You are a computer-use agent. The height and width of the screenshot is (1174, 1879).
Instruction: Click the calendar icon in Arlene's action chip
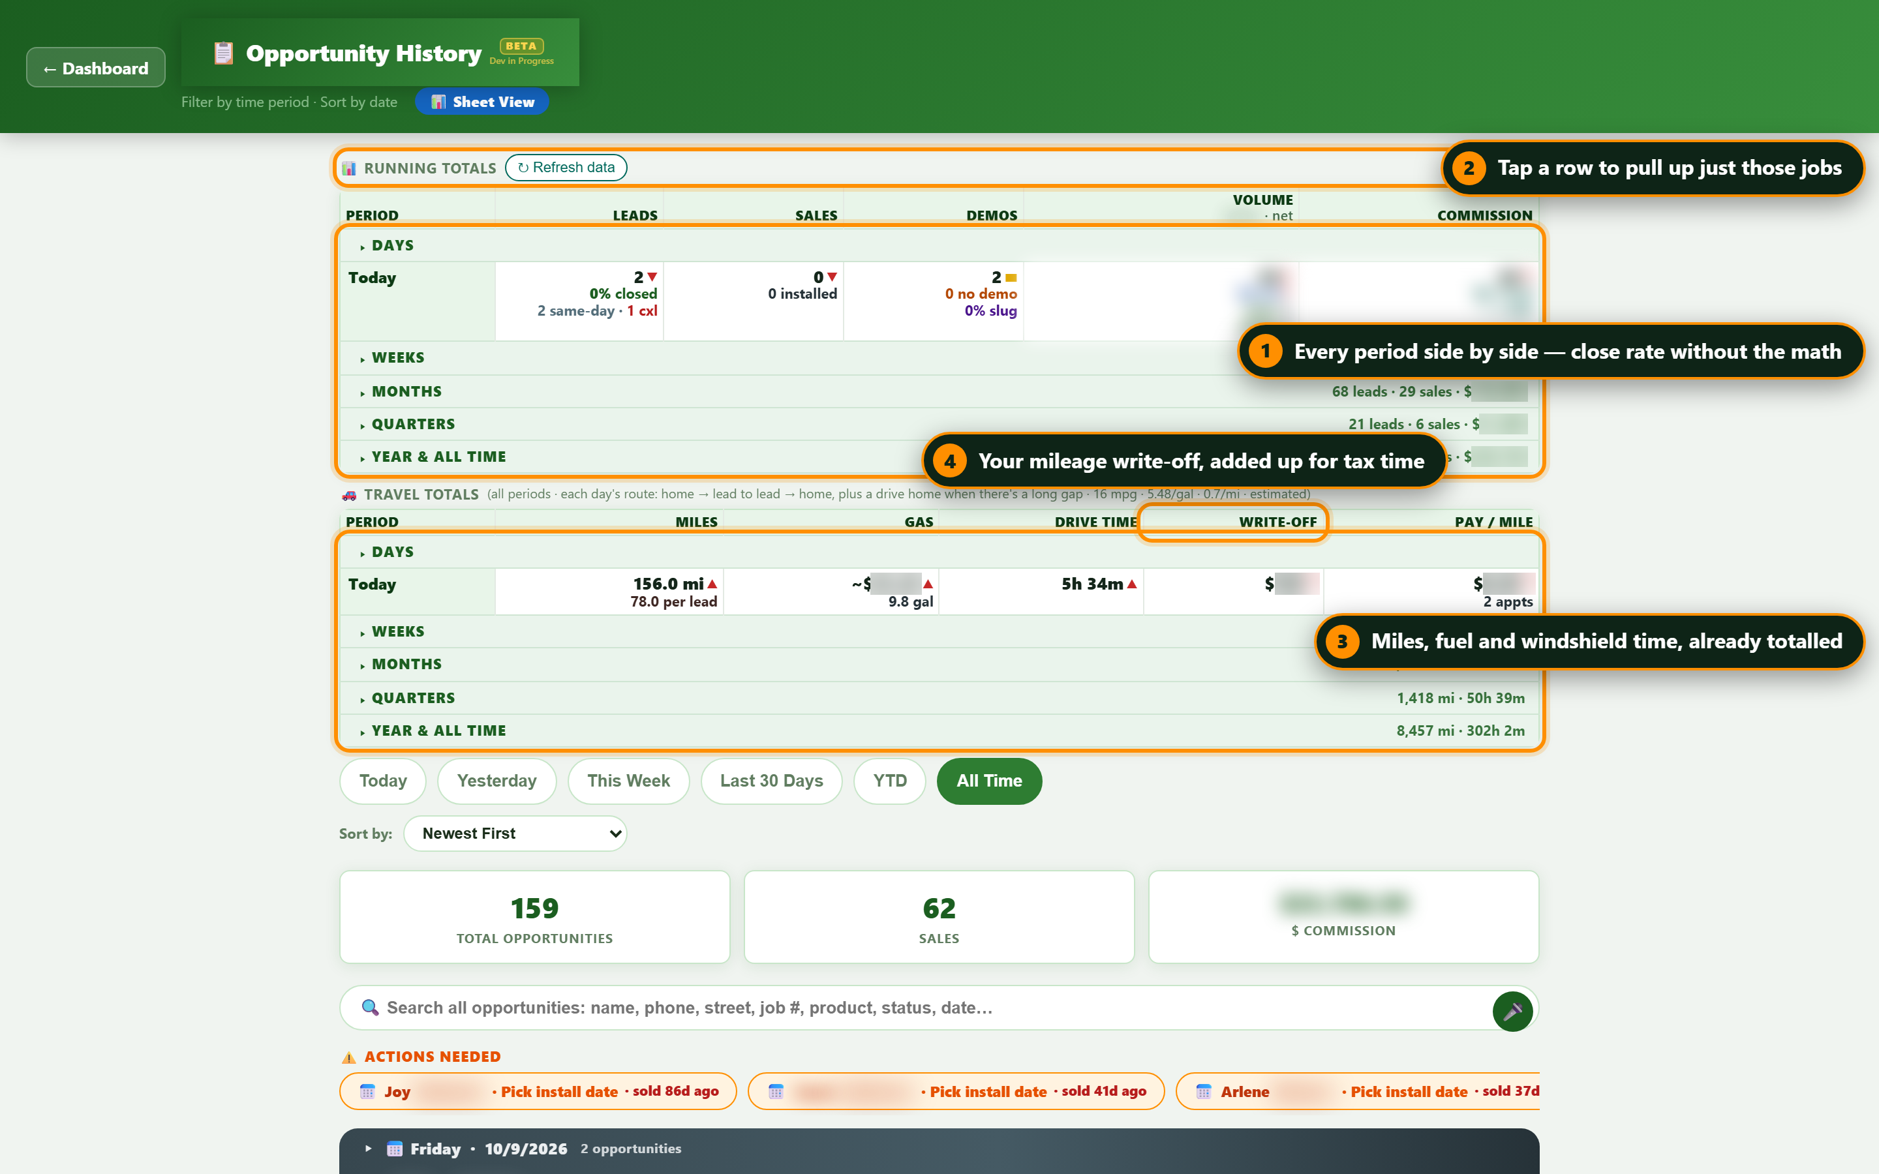[x=1204, y=1091]
